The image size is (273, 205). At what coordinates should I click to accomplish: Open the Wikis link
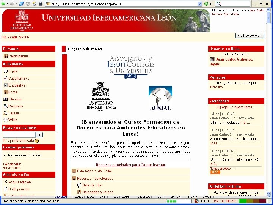[13, 120]
